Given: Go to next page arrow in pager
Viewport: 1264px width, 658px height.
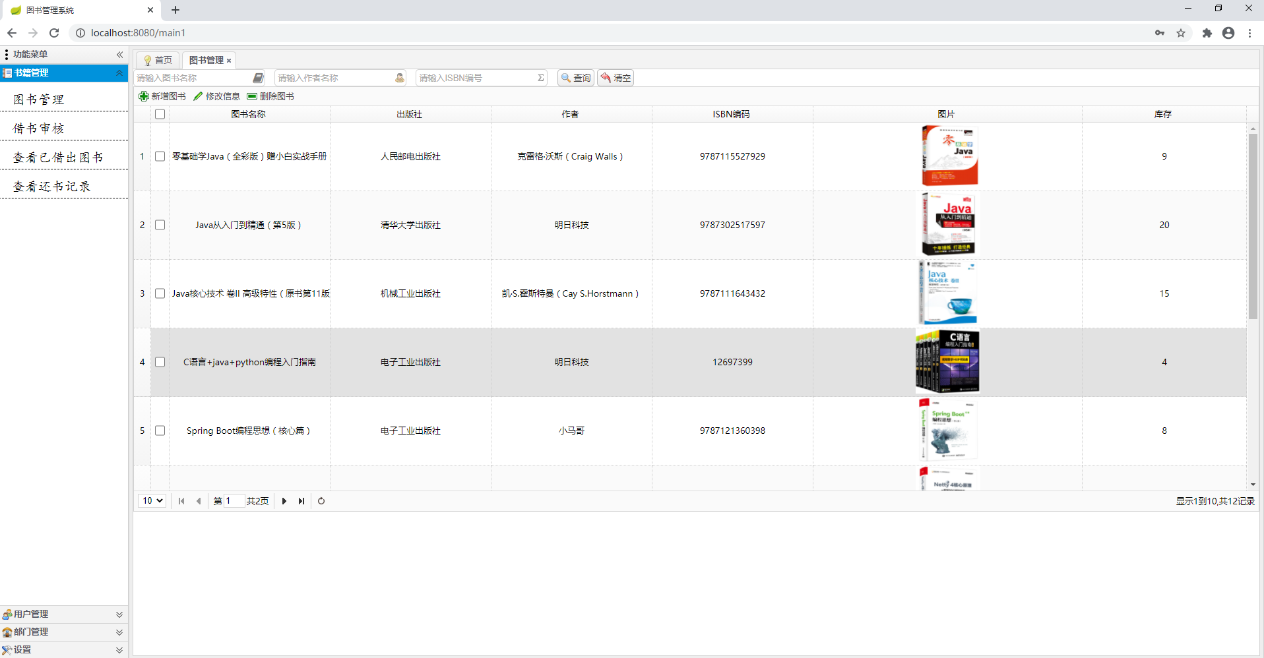Looking at the screenshot, I should click(284, 501).
